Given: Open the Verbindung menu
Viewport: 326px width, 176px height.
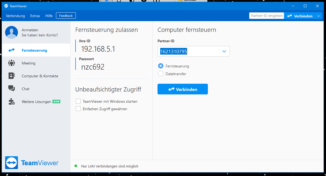Looking at the screenshot, I should (x=15, y=16).
